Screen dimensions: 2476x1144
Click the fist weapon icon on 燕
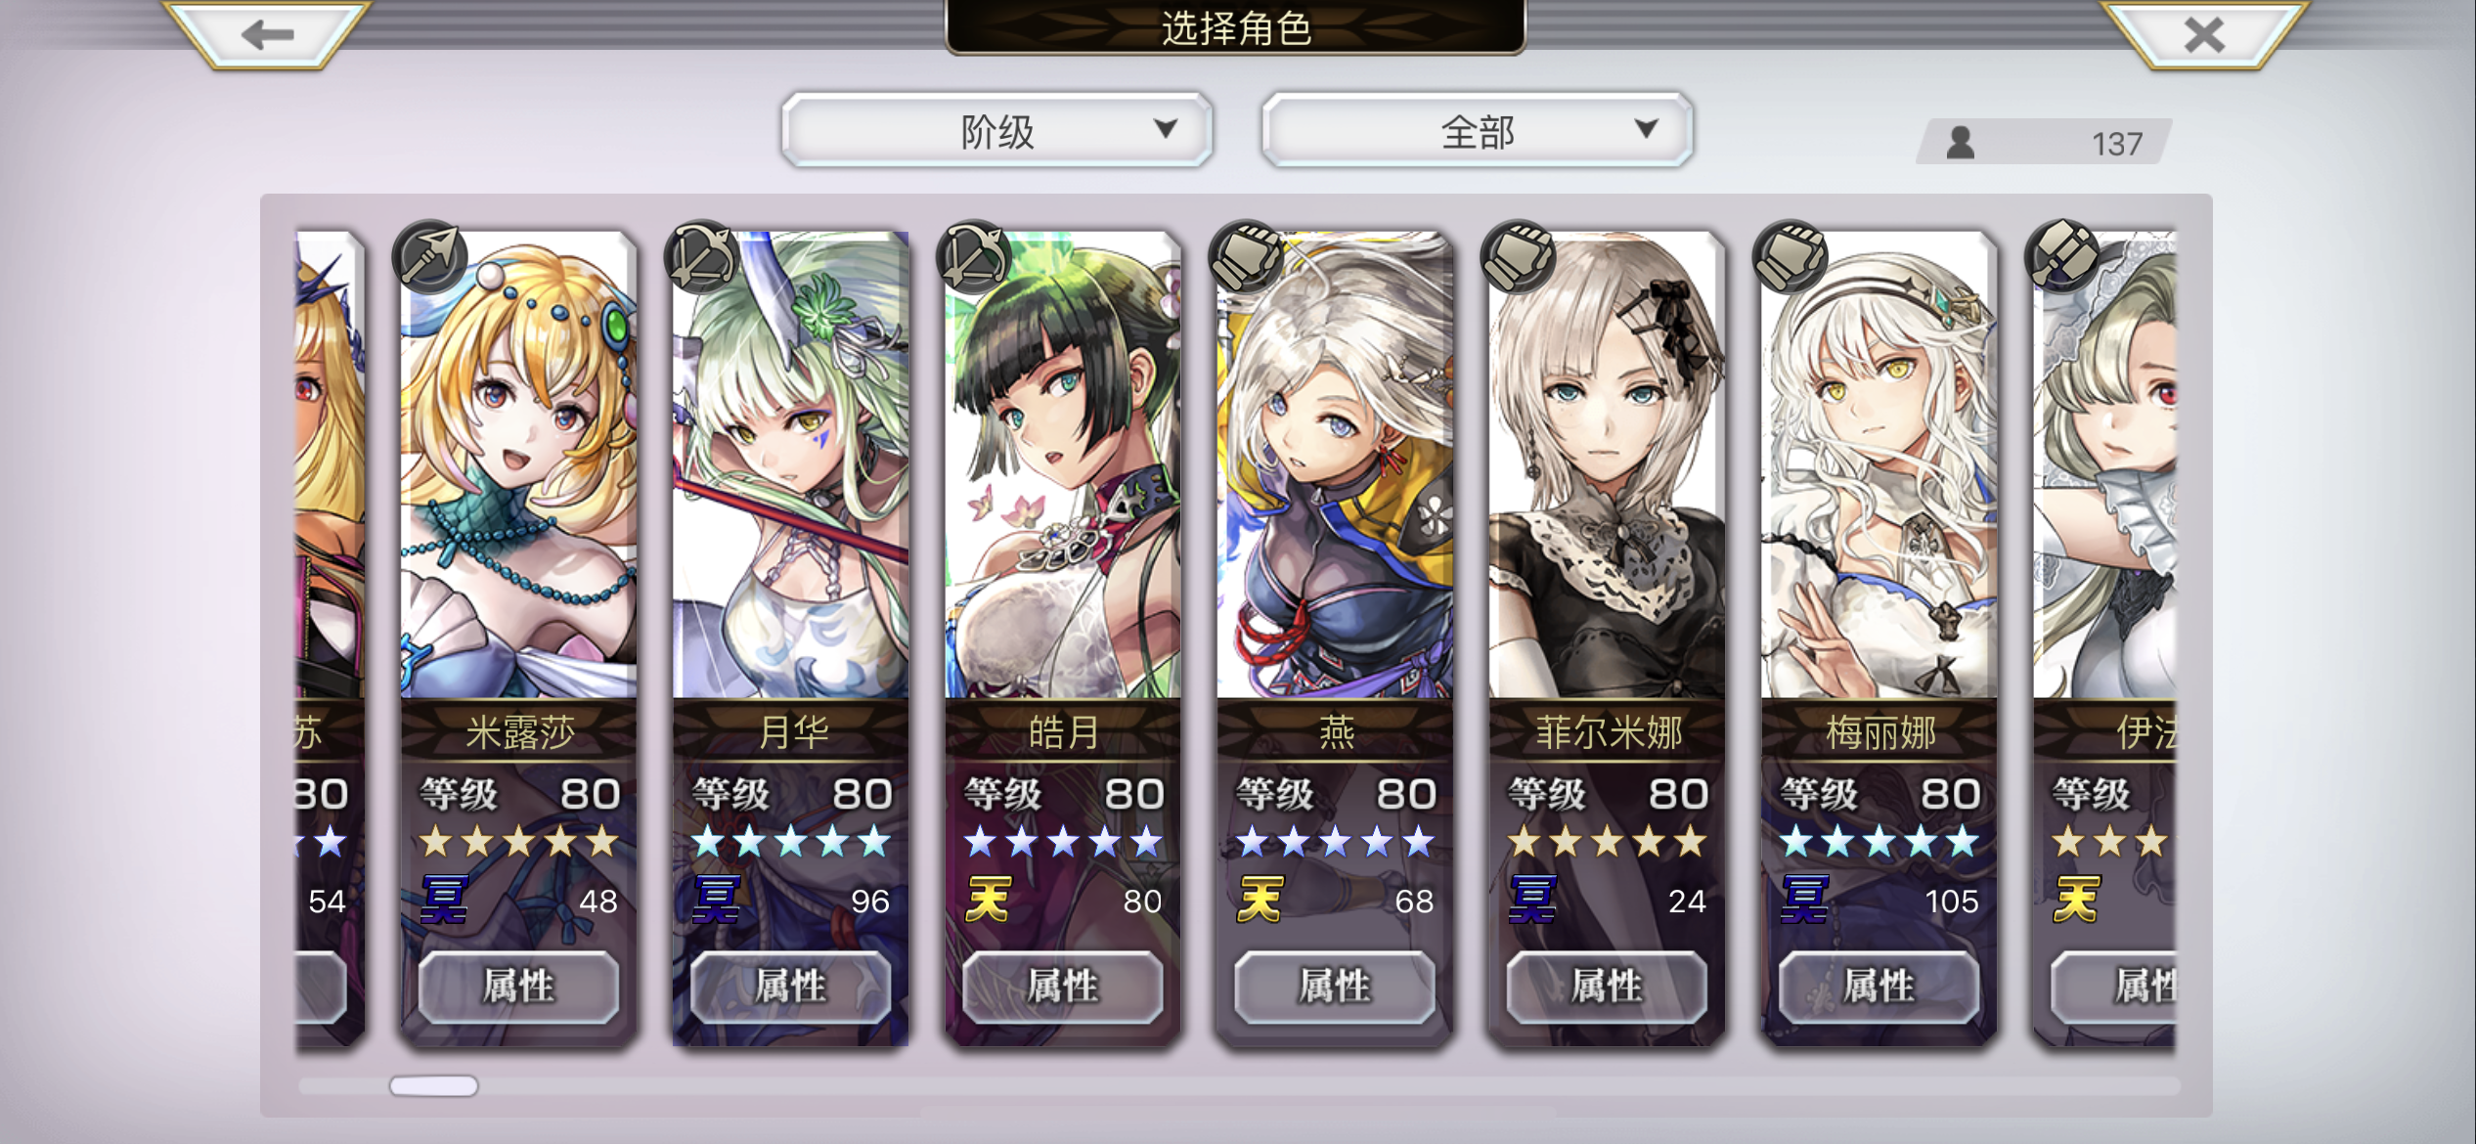[x=1246, y=257]
